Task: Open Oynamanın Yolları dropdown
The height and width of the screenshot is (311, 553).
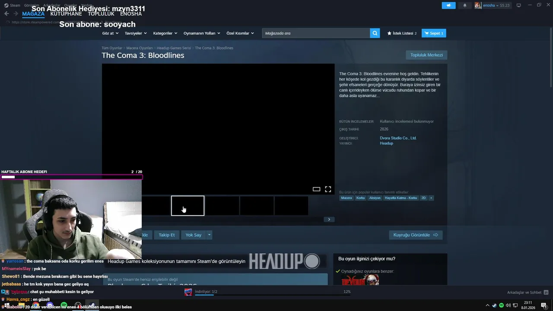Action: click(x=202, y=33)
